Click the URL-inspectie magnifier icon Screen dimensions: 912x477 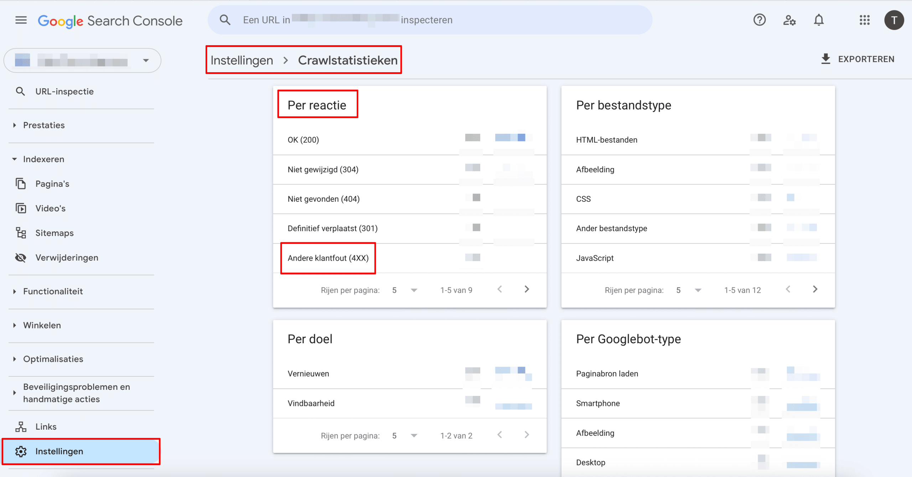point(20,91)
